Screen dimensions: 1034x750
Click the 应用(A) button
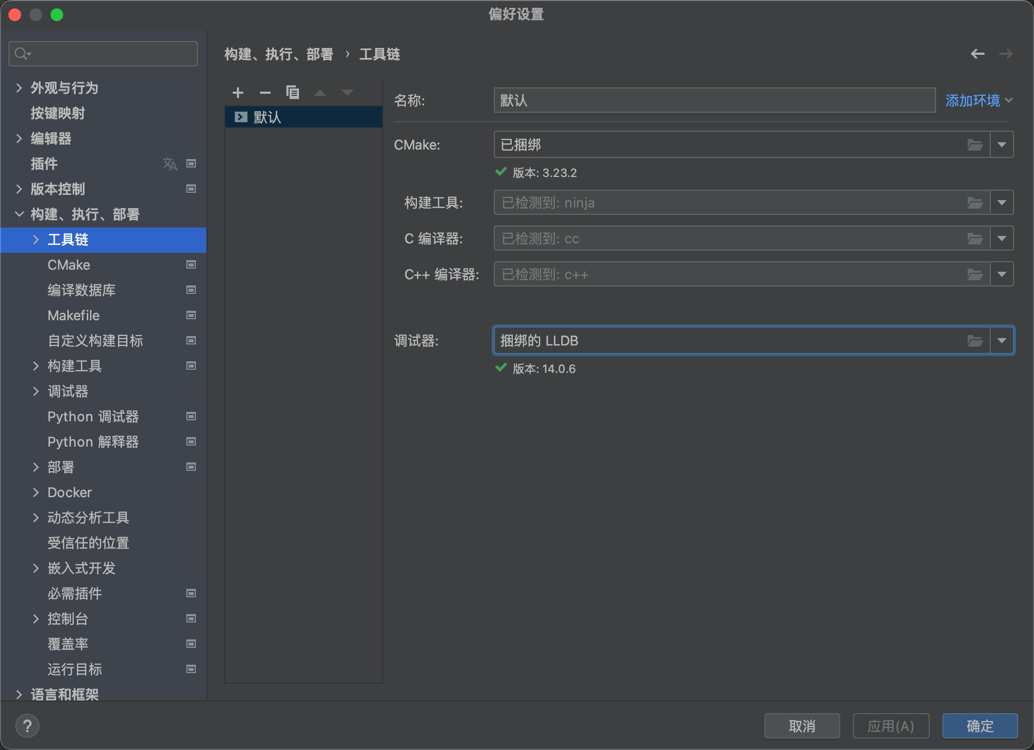(891, 726)
